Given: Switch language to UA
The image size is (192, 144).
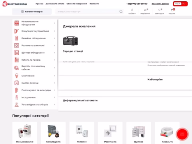Looking at the screenshot, I should [178, 4].
